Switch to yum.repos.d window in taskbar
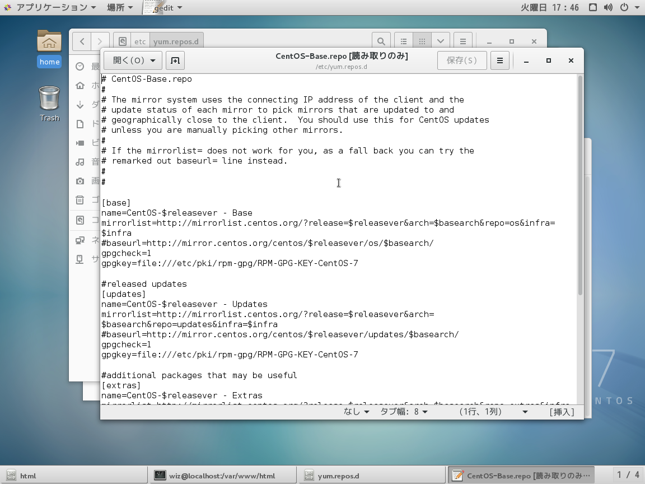The image size is (645, 484). [x=371, y=476]
